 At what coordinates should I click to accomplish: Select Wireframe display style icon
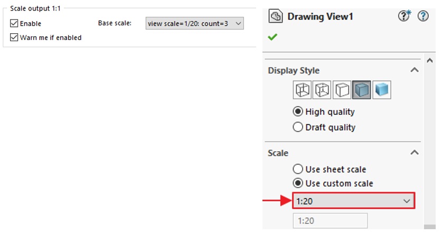point(302,90)
